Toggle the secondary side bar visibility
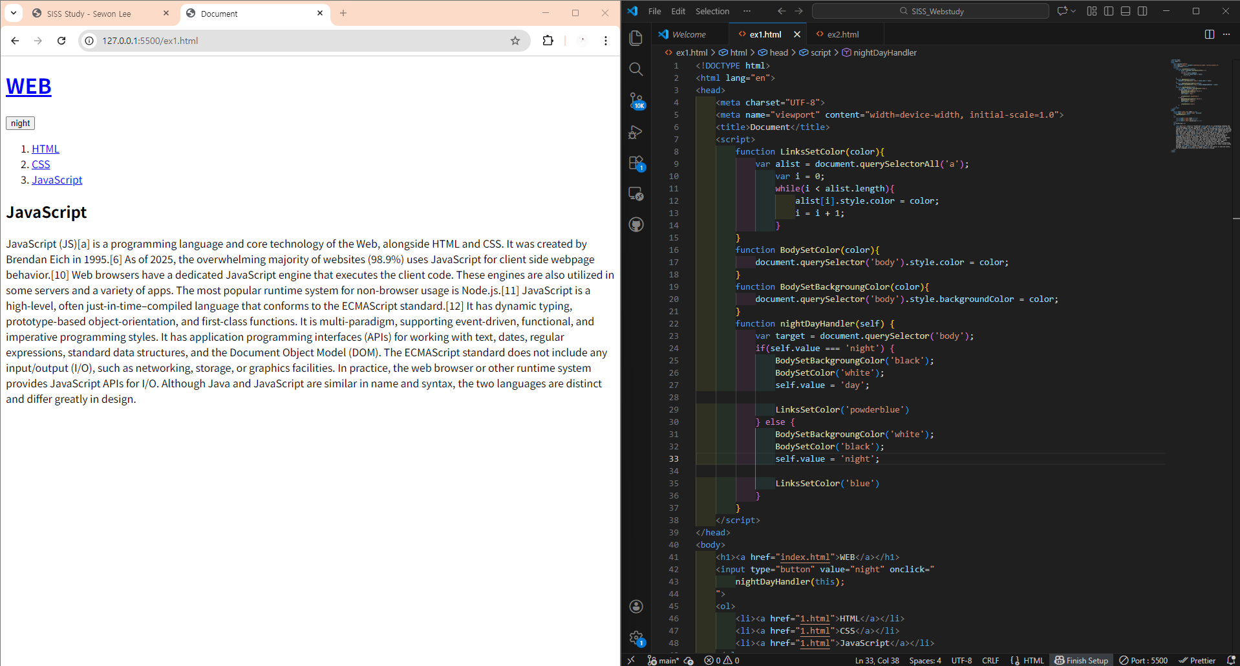This screenshot has width=1240, height=666. (1142, 11)
